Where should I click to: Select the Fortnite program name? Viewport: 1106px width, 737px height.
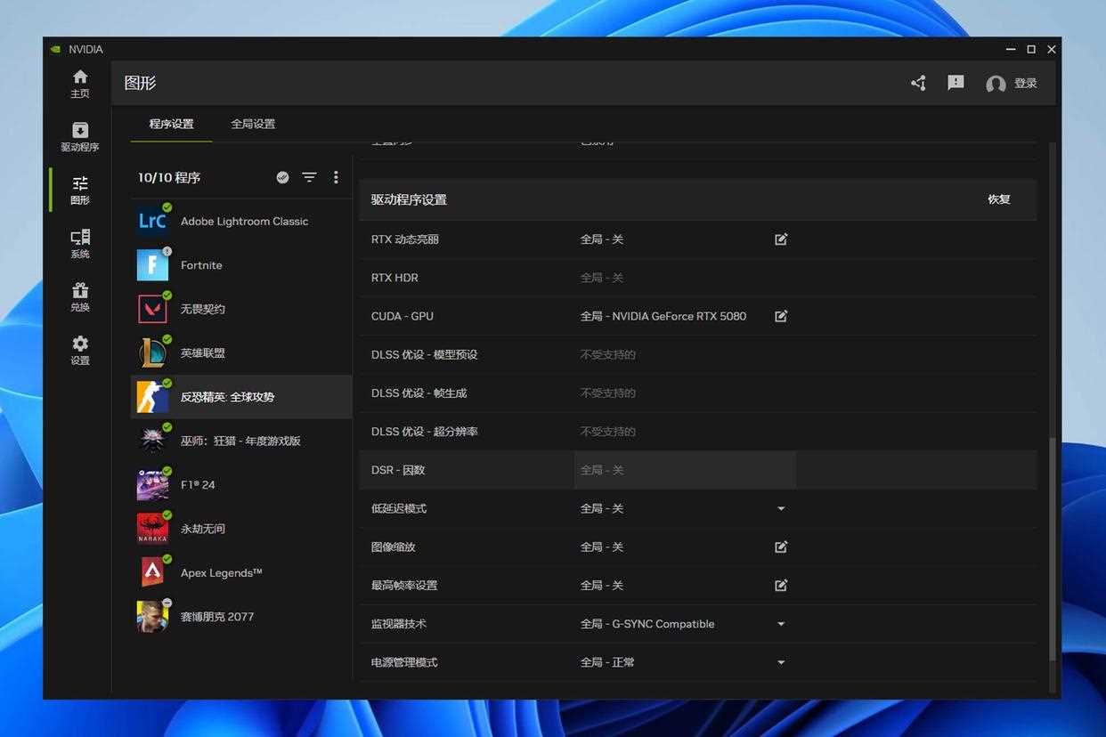201,265
